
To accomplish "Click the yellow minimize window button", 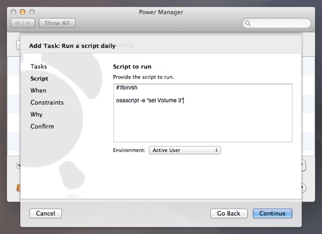I will [x=23, y=12].
